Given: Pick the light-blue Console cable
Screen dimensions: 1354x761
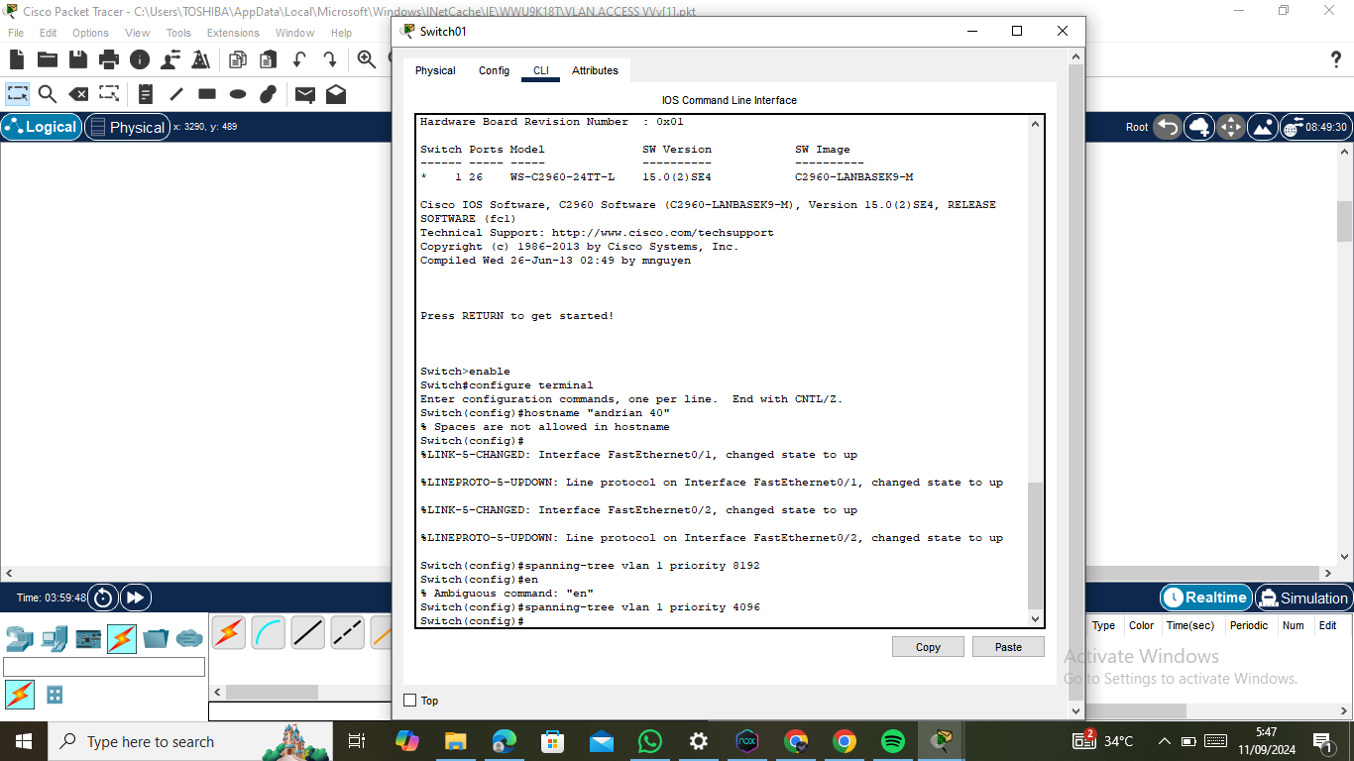Looking at the screenshot, I should click(x=268, y=632).
